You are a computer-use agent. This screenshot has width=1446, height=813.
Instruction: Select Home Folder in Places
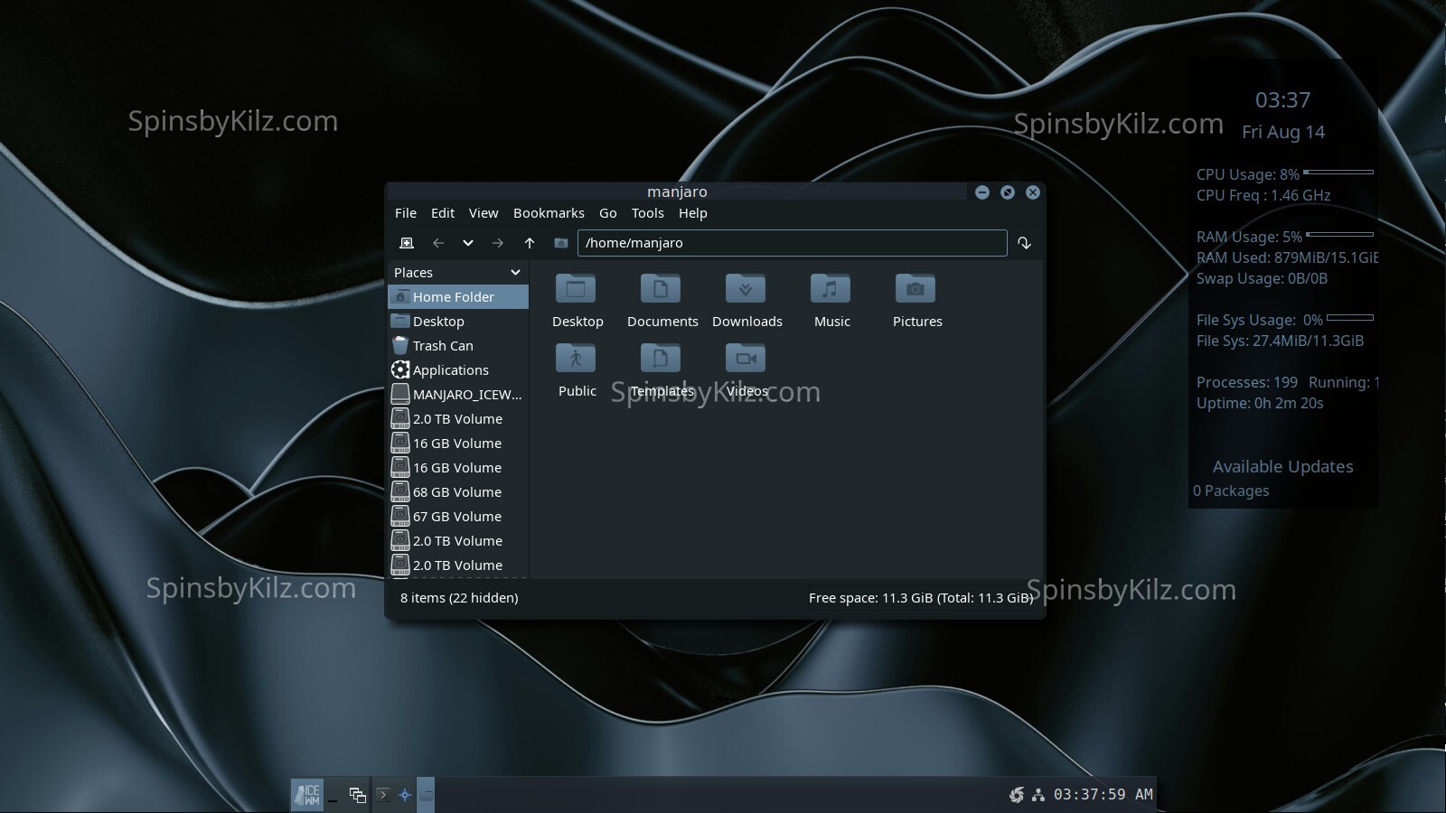tap(458, 297)
